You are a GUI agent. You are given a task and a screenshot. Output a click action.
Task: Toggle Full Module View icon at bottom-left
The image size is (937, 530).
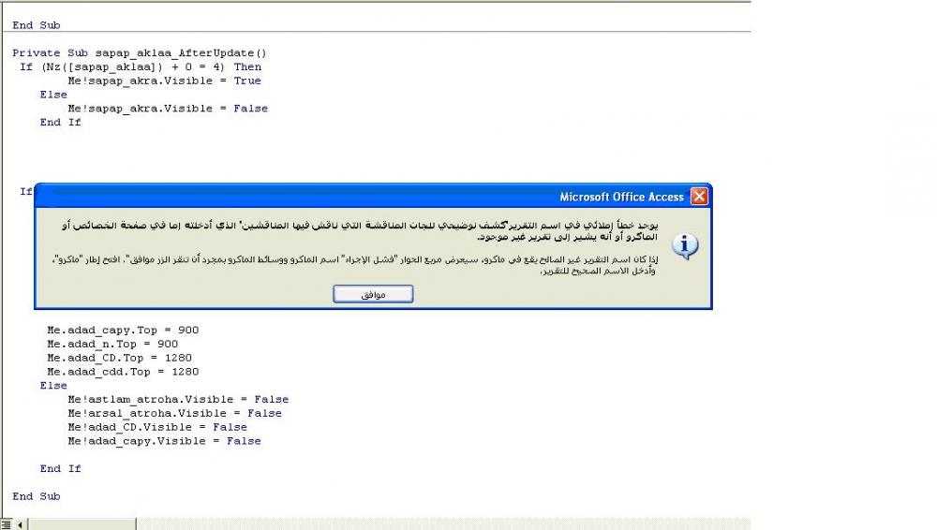click(x=6, y=524)
